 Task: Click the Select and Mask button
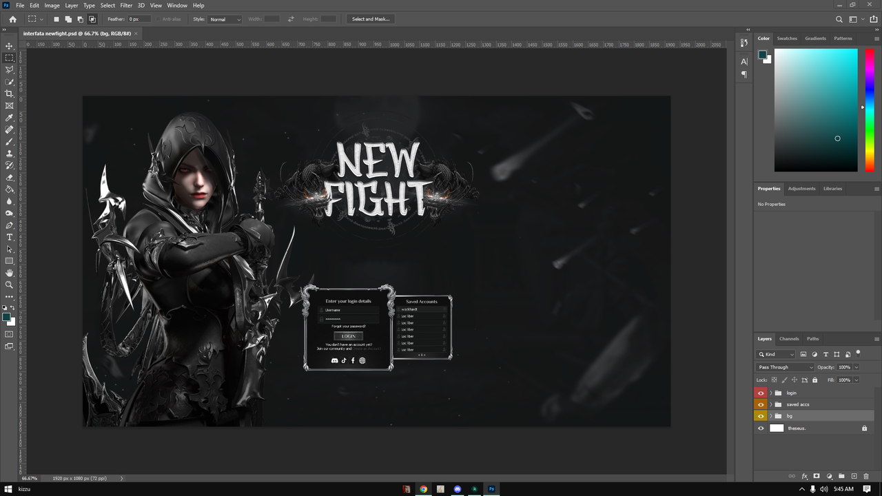point(371,19)
